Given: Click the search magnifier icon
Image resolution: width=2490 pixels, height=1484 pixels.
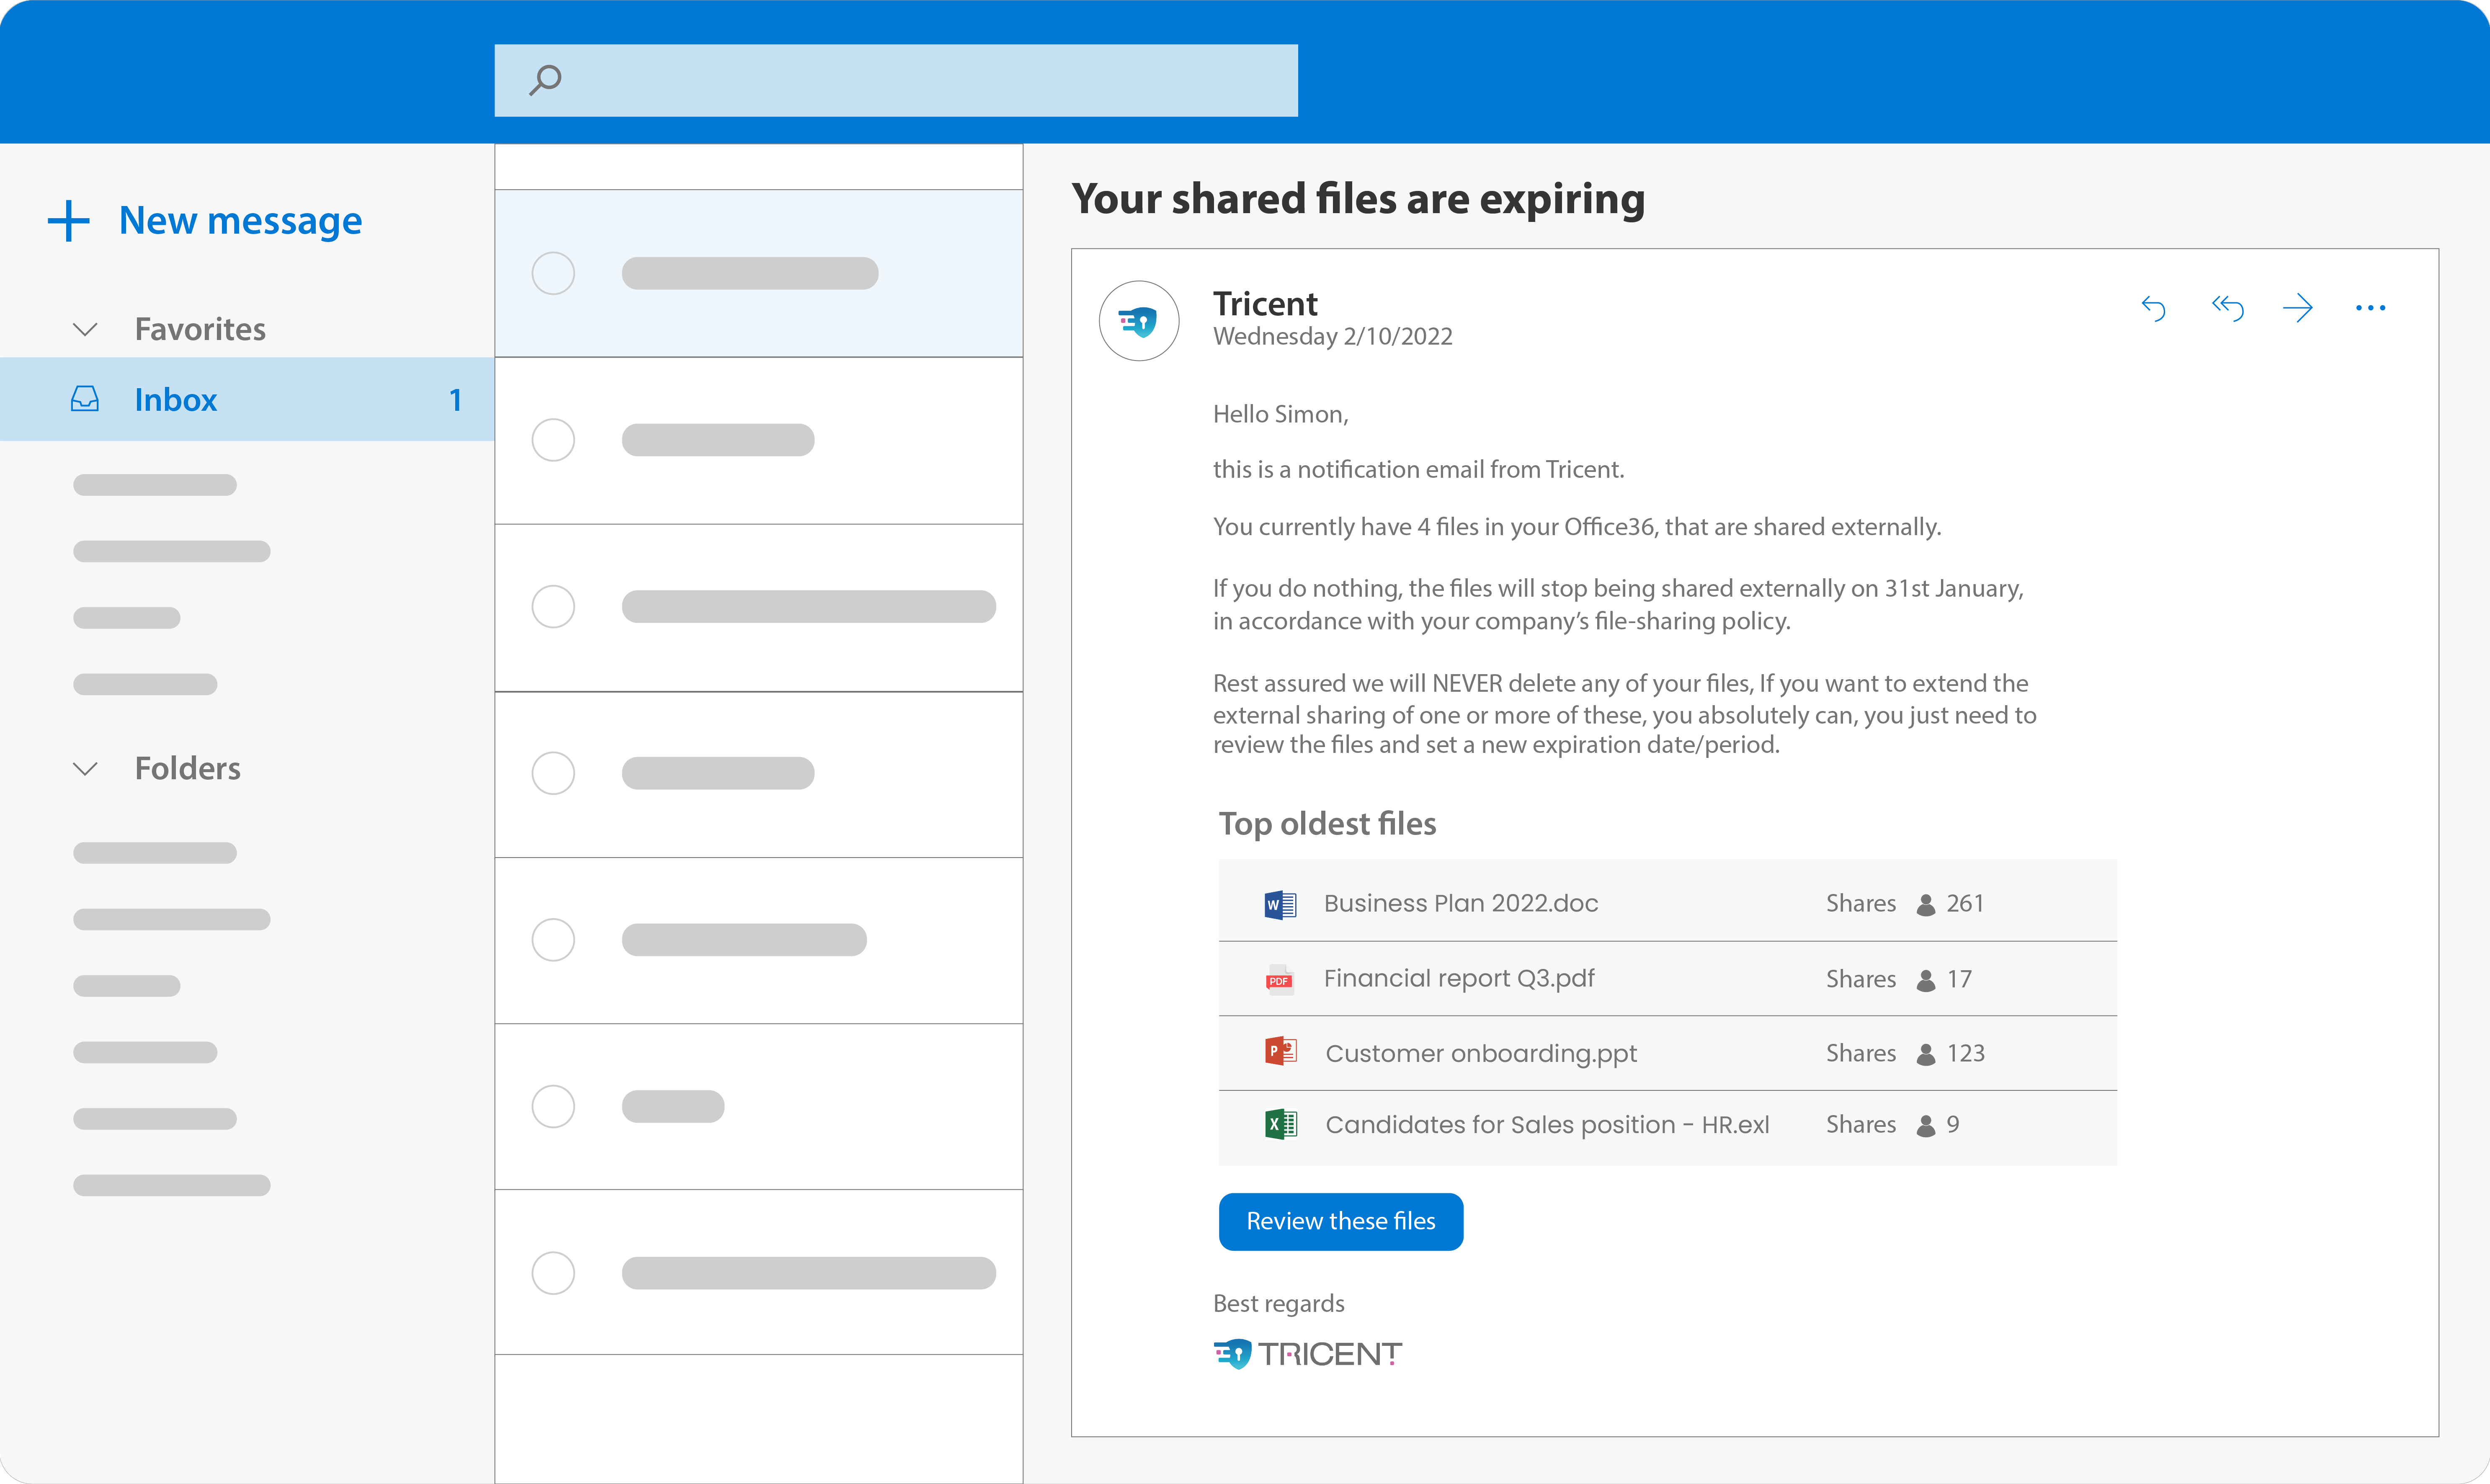Looking at the screenshot, I should 545,80.
